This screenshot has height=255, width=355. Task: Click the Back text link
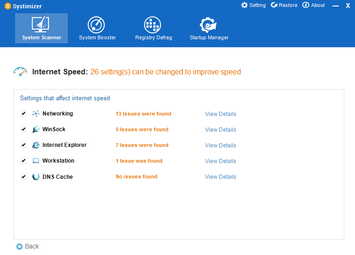(x=32, y=246)
